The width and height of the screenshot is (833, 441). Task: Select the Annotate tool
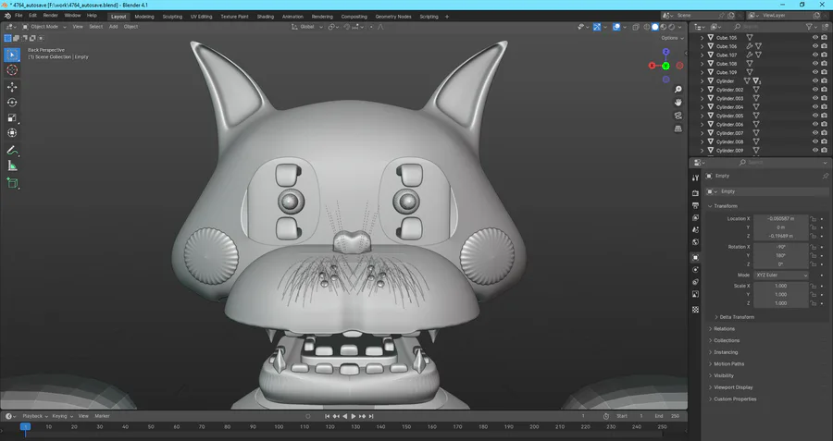tap(12, 151)
